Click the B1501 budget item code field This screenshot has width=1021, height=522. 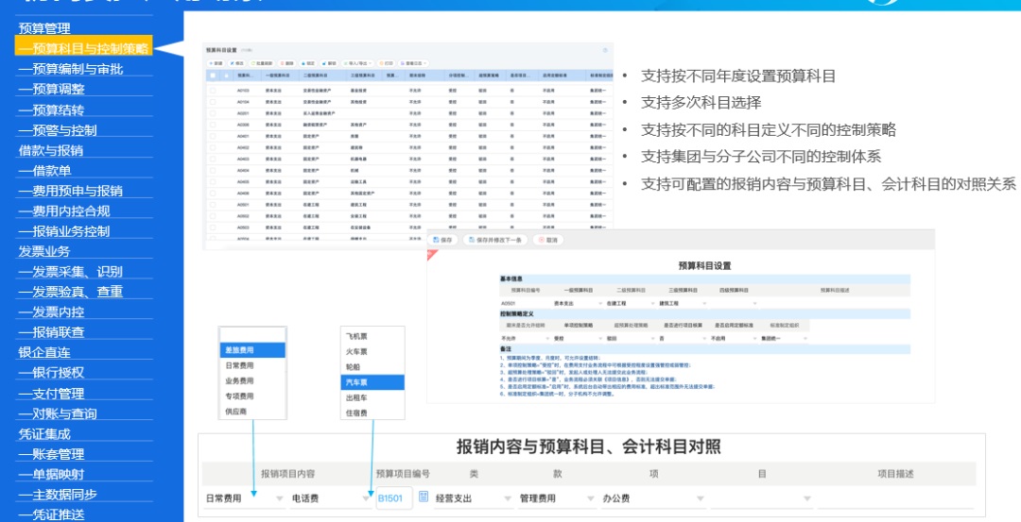tap(394, 498)
